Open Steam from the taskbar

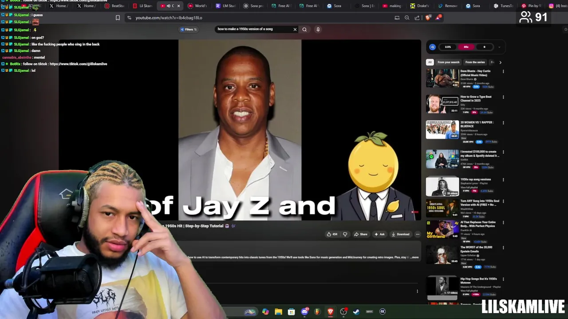(x=356, y=311)
